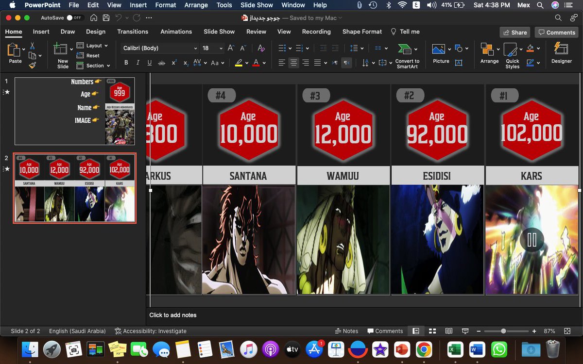Click the Home icon in title bar
The height and width of the screenshot is (364, 583).
pyautogui.click(x=93, y=18)
